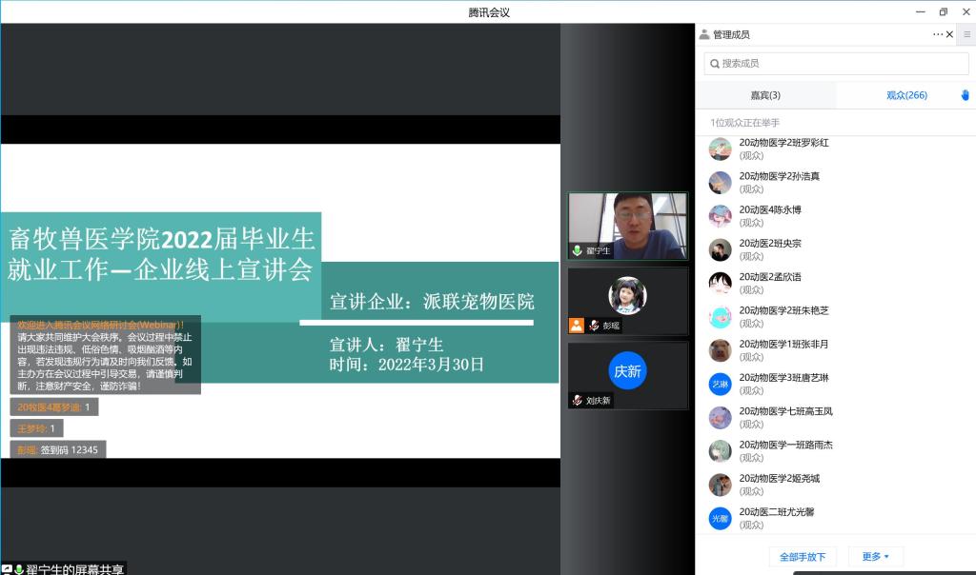Image resolution: width=976 pixels, height=575 pixels.
Task: Close the 管理成员 member panel
Action: click(x=950, y=34)
